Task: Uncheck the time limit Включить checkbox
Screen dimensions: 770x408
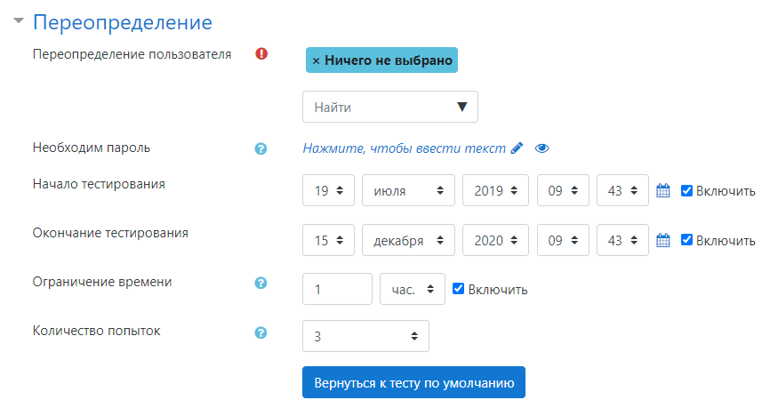Action: click(459, 289)
